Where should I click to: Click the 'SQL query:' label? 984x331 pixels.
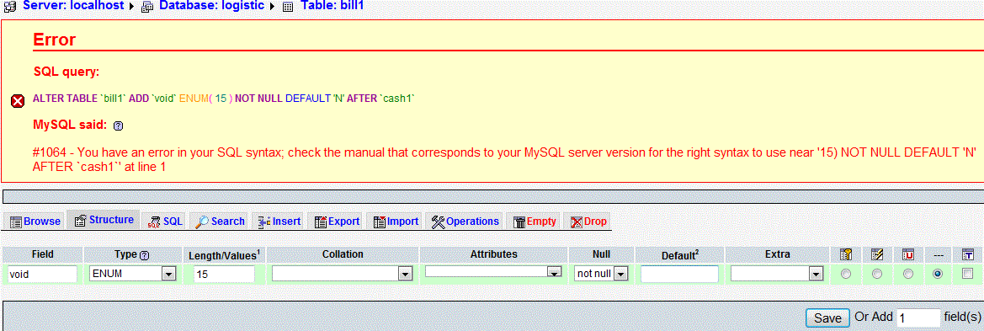point(66,72)
